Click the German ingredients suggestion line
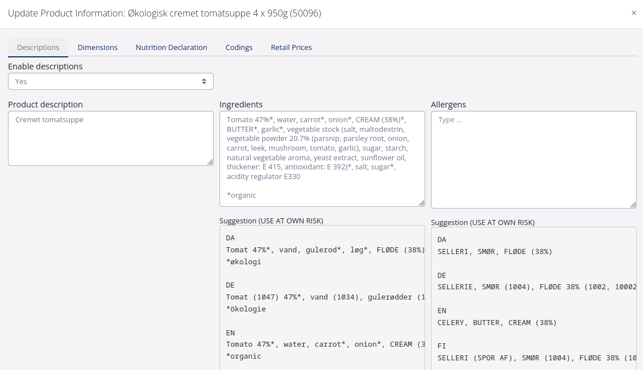The height and width of the screenshot is (370, 643). (x=325, y=297)
